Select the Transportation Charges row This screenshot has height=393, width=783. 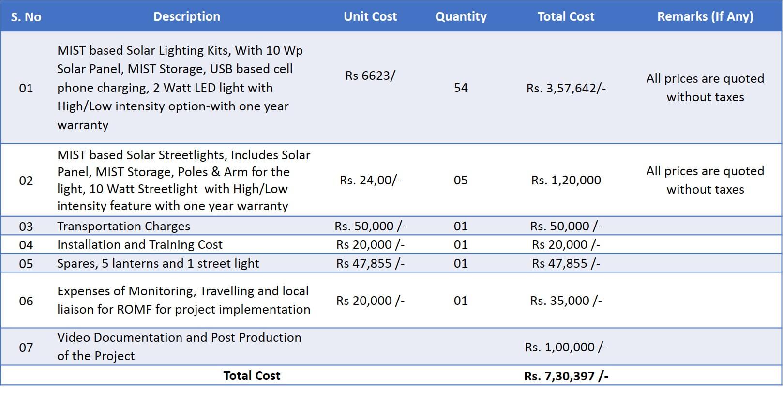123,226
